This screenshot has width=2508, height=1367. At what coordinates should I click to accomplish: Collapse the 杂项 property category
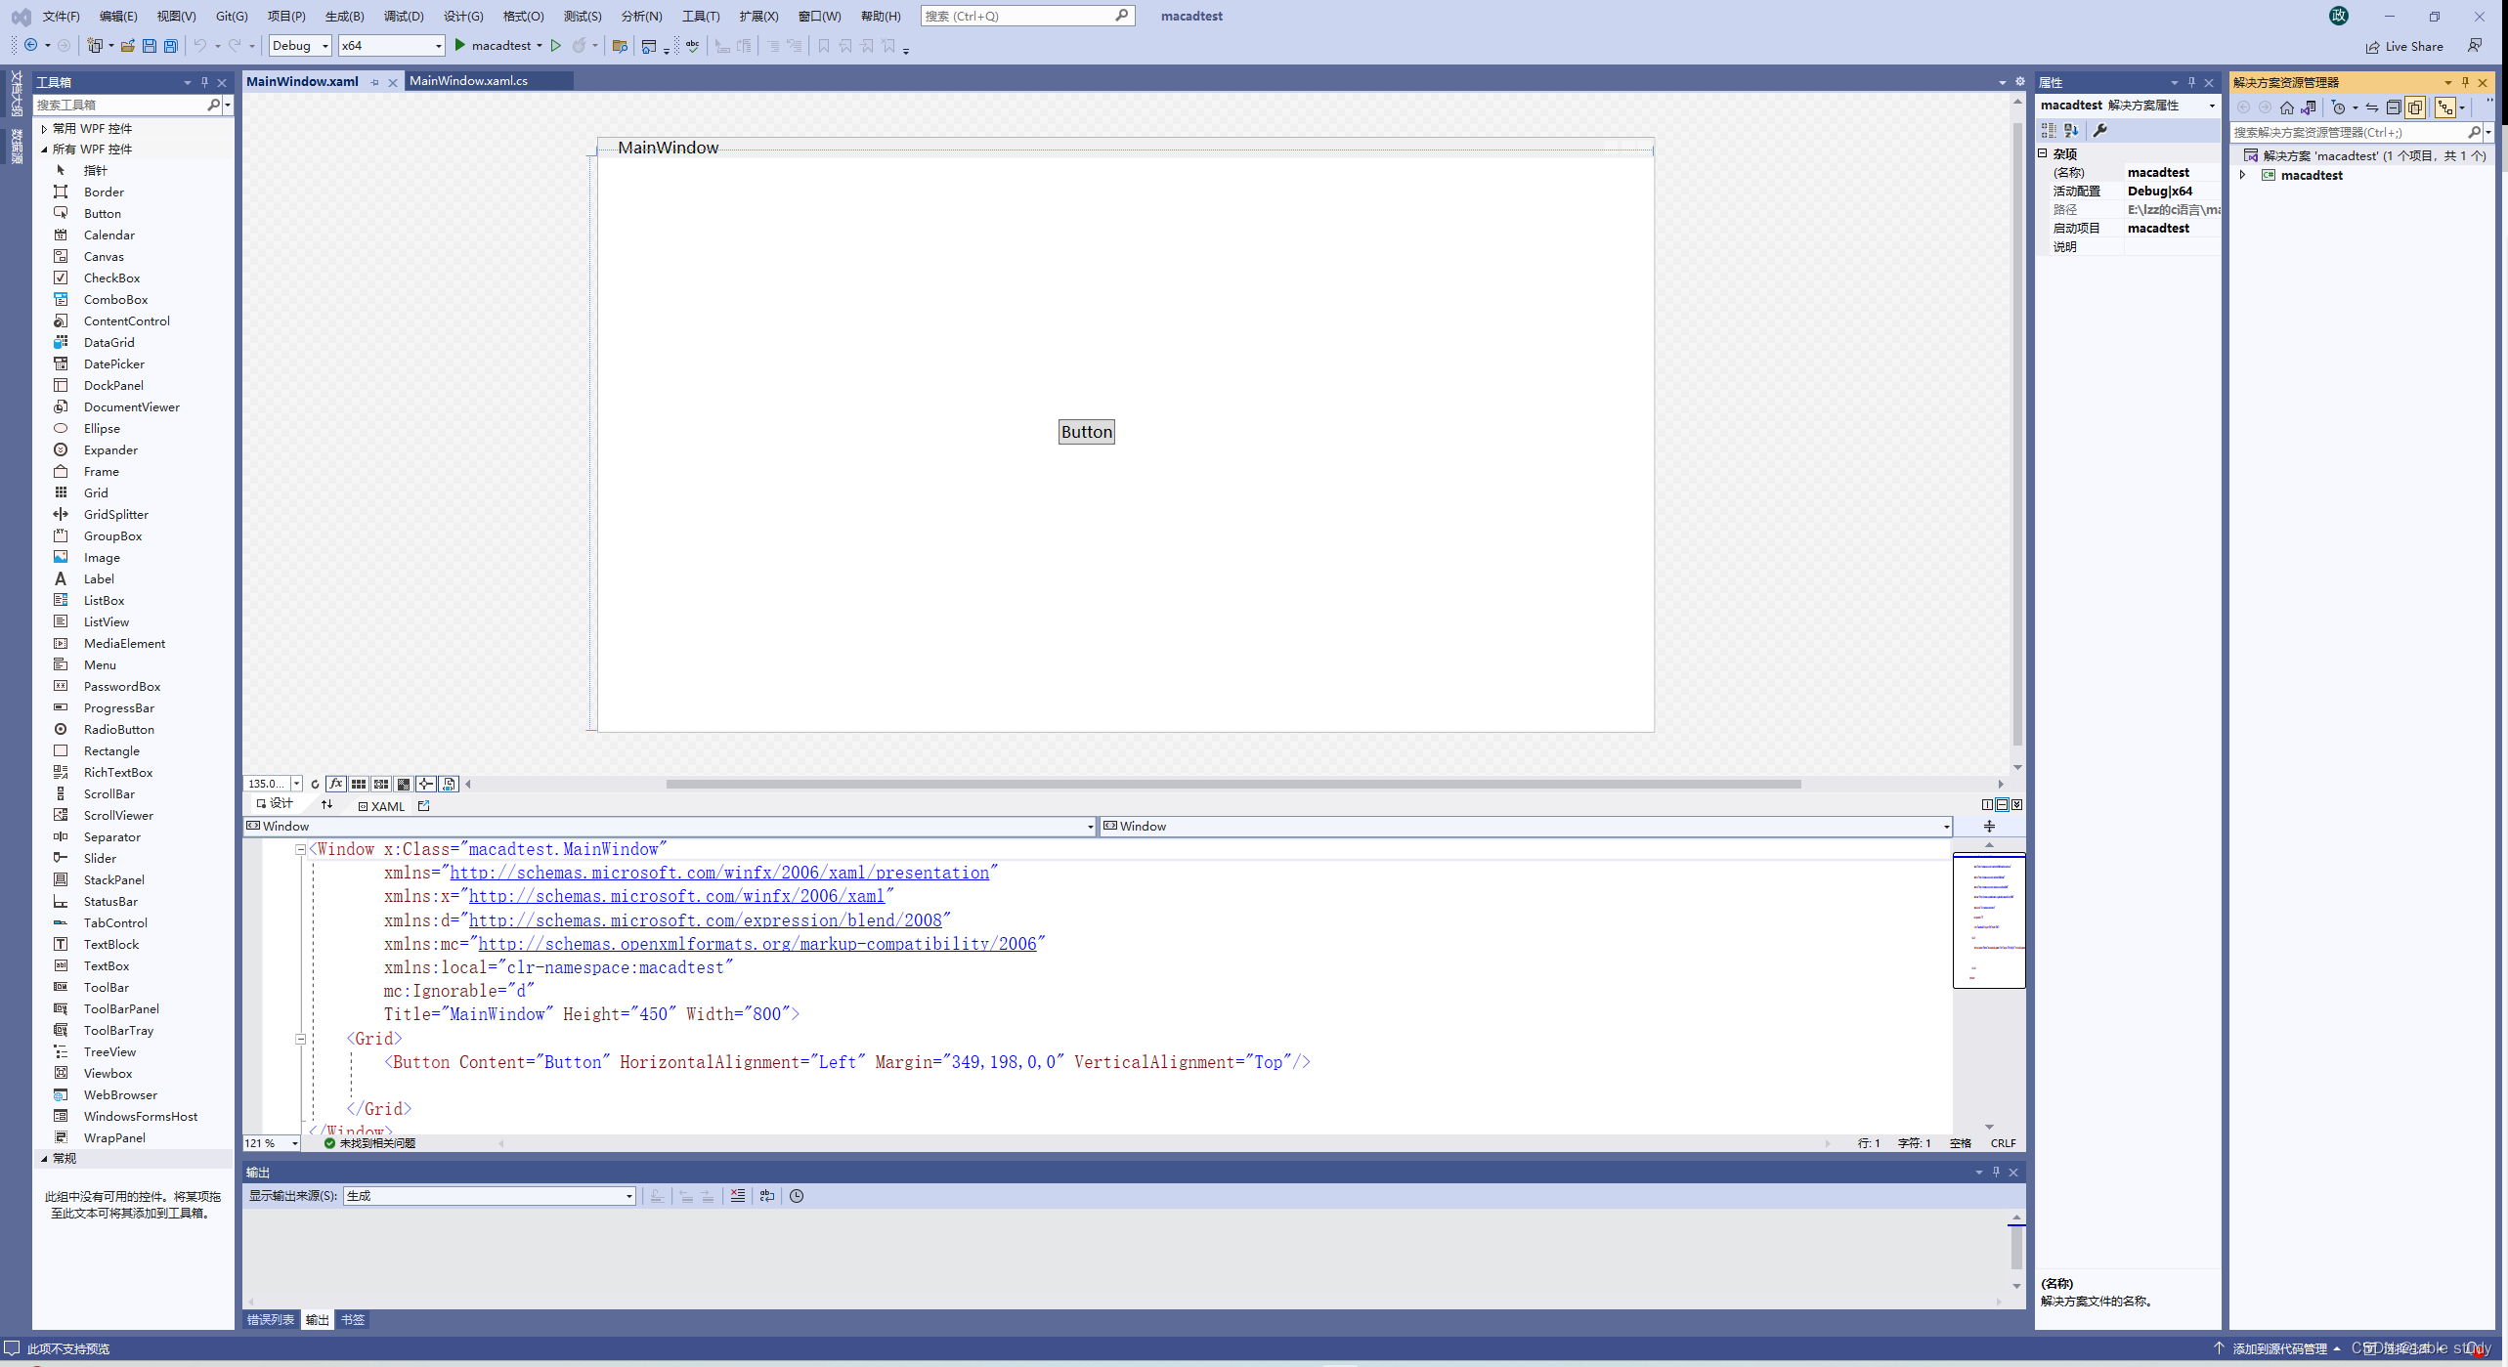point(2043,153)
